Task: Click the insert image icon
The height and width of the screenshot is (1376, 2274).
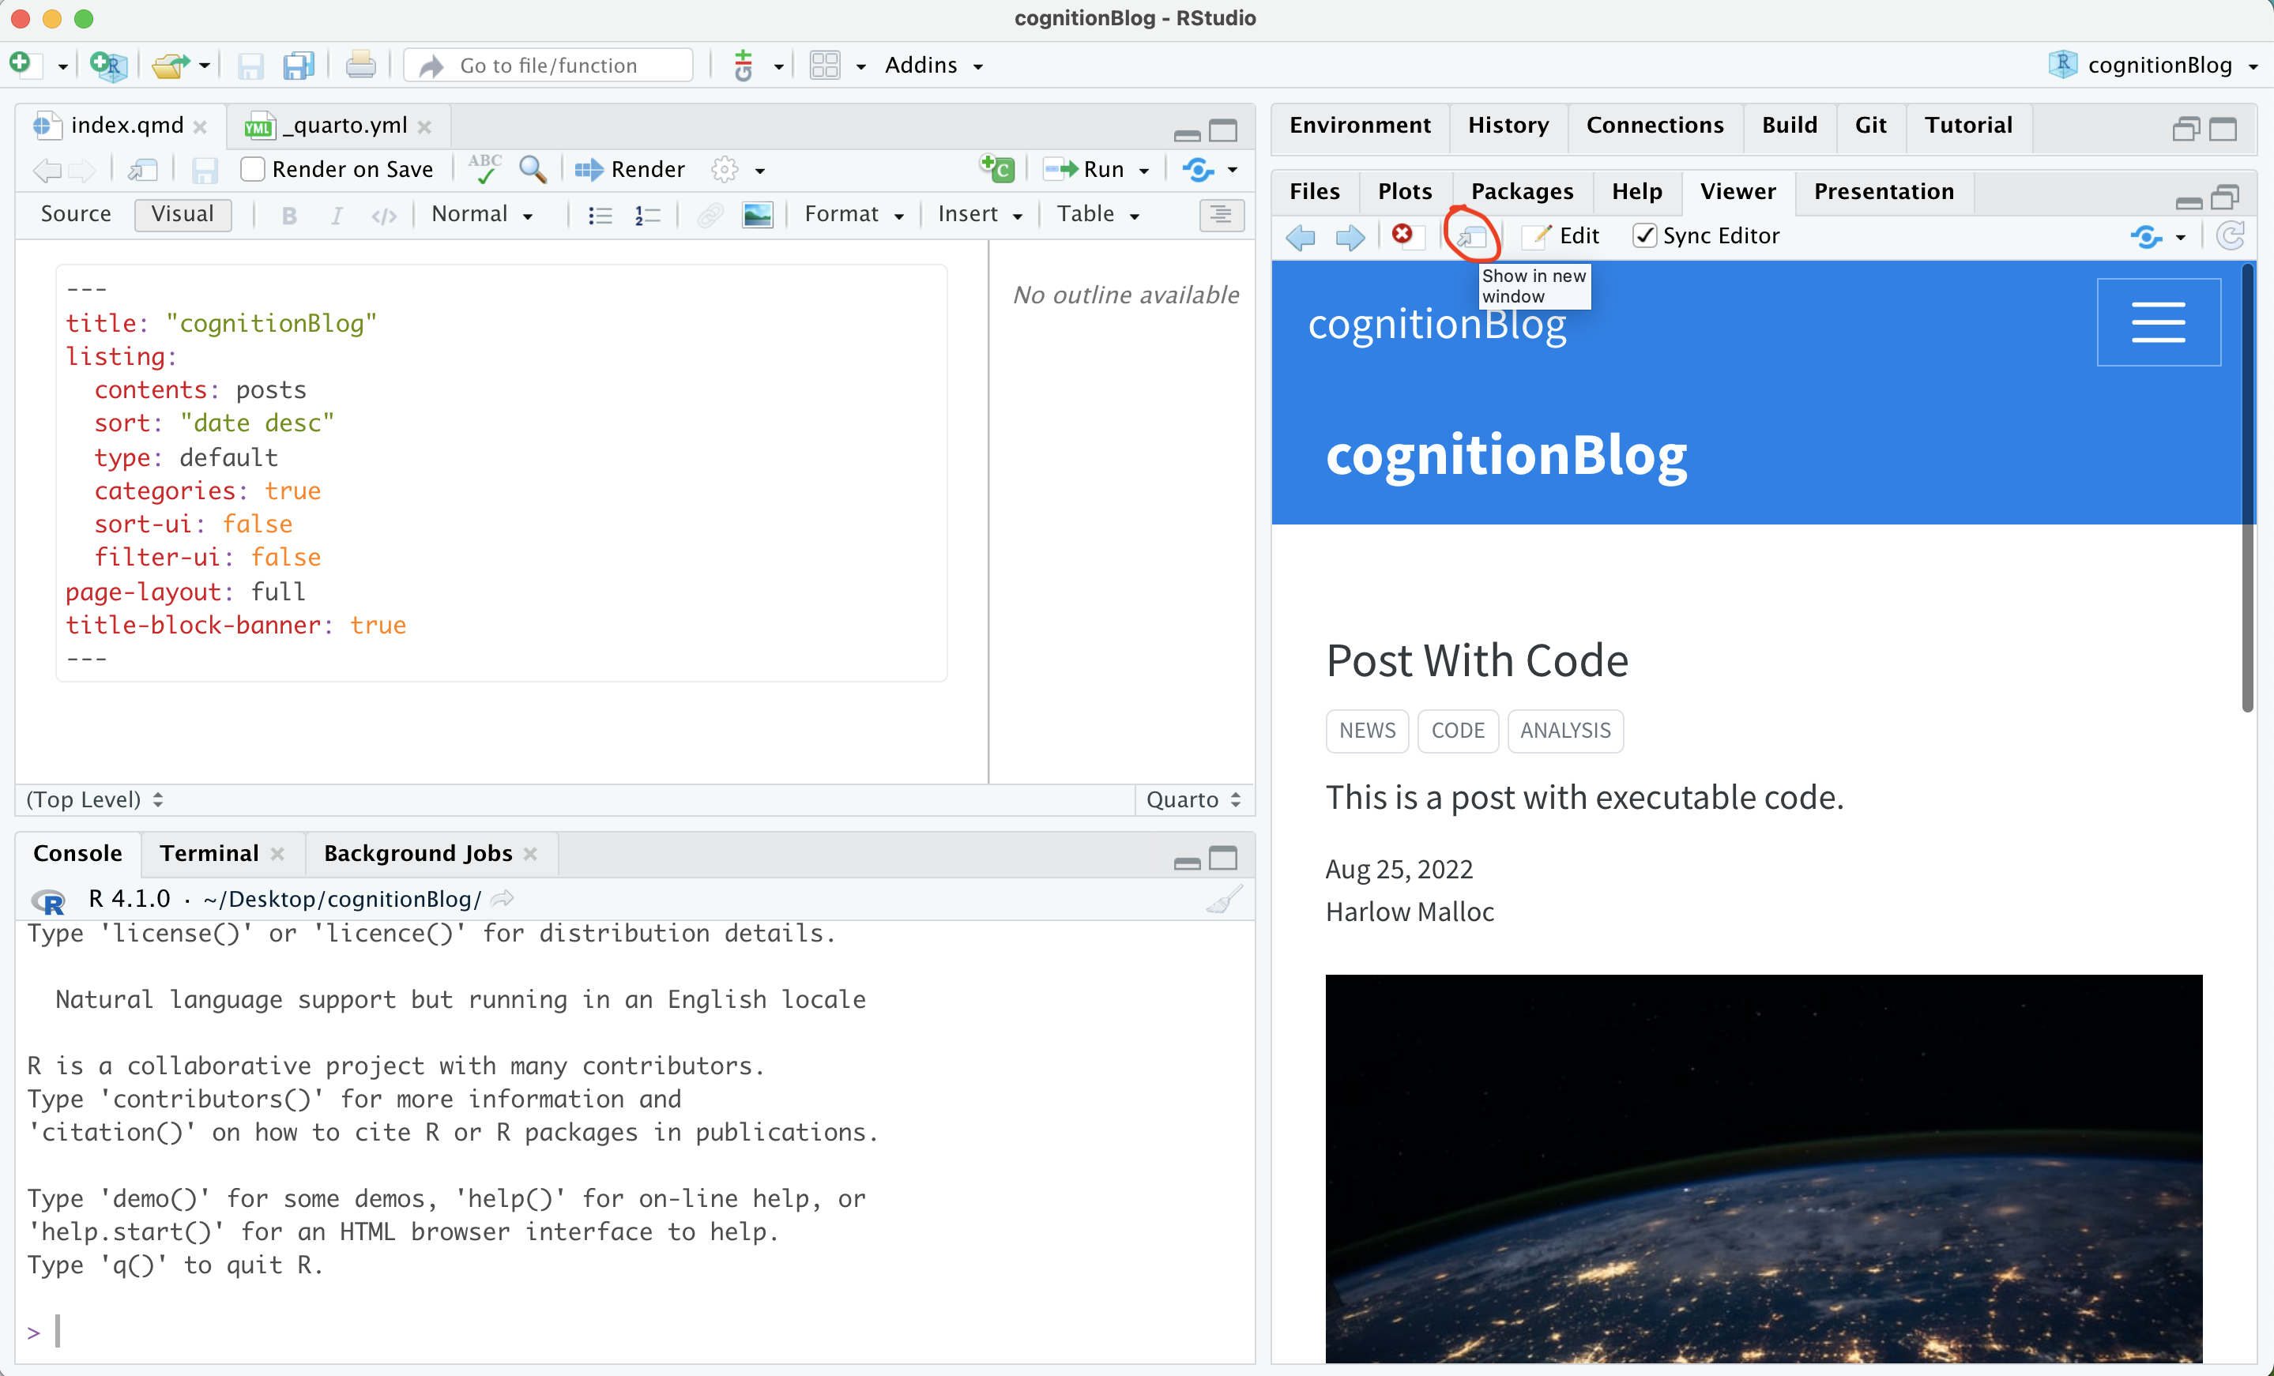Action: click(757, 215)
